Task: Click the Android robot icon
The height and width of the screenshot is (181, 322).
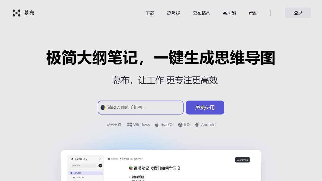Action: click(x=197, y=125)
